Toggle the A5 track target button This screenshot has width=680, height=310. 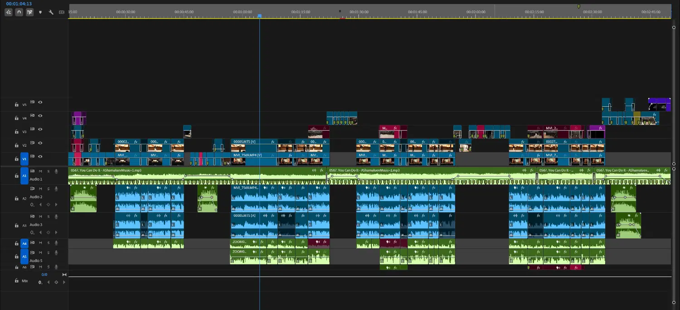[24, 257]
